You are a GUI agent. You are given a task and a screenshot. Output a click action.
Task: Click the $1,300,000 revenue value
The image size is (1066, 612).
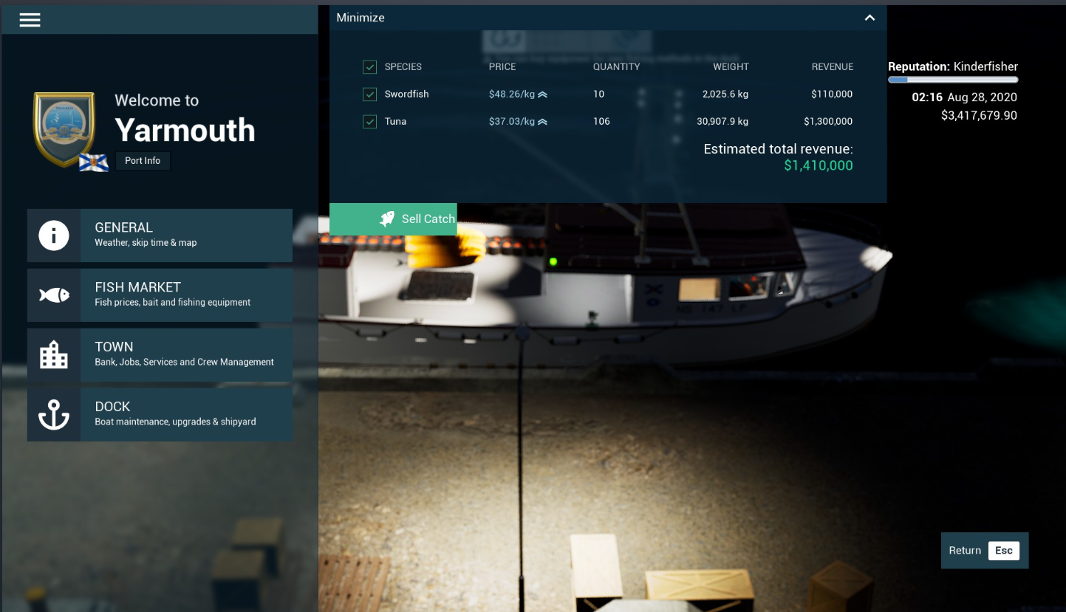point(828,122)
